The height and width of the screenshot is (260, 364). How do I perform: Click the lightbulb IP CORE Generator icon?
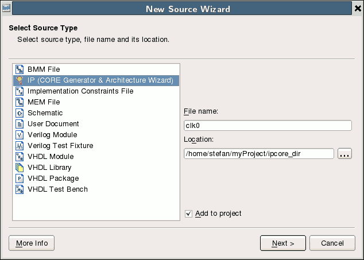tap(19, 80)
